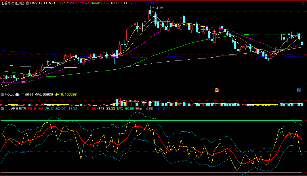The height and width of the screenshot is (176, 307).
Task: Click the 中轴线: 50.00 value
Action: click(165, 109)
